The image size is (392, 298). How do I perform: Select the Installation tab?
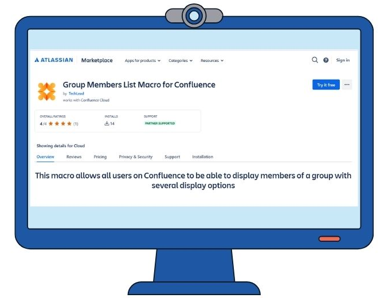[202, 157]
